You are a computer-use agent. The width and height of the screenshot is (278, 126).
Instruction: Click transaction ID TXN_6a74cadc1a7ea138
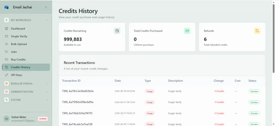(x=77, y=124)
